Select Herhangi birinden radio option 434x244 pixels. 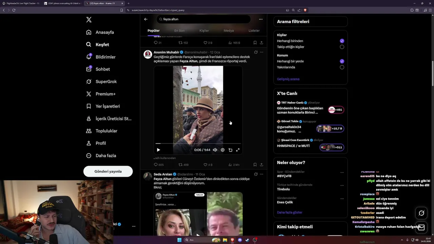342,41
